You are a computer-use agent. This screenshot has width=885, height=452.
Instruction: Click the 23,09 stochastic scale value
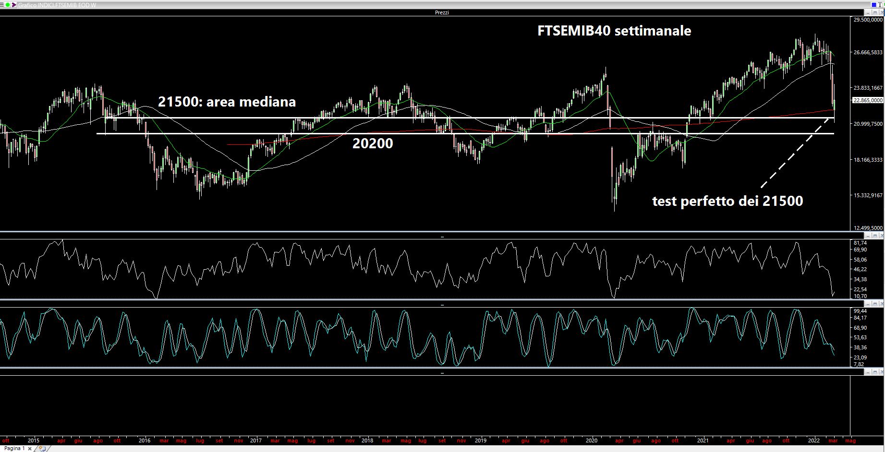click(x=860, y=357)
